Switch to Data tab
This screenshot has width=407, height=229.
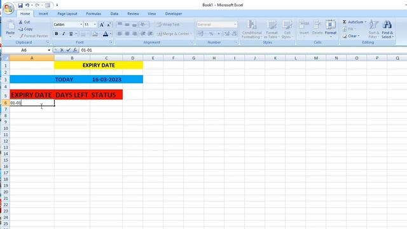[x=114, y=14]
